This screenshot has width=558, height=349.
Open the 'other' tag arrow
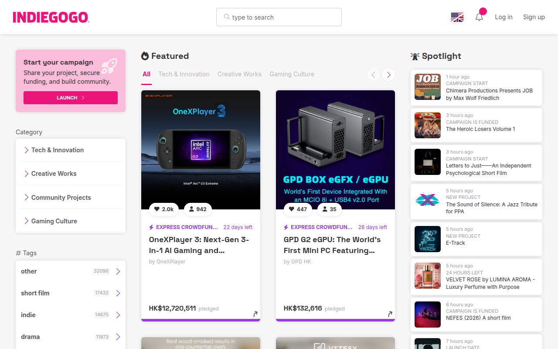pos(118,271)
